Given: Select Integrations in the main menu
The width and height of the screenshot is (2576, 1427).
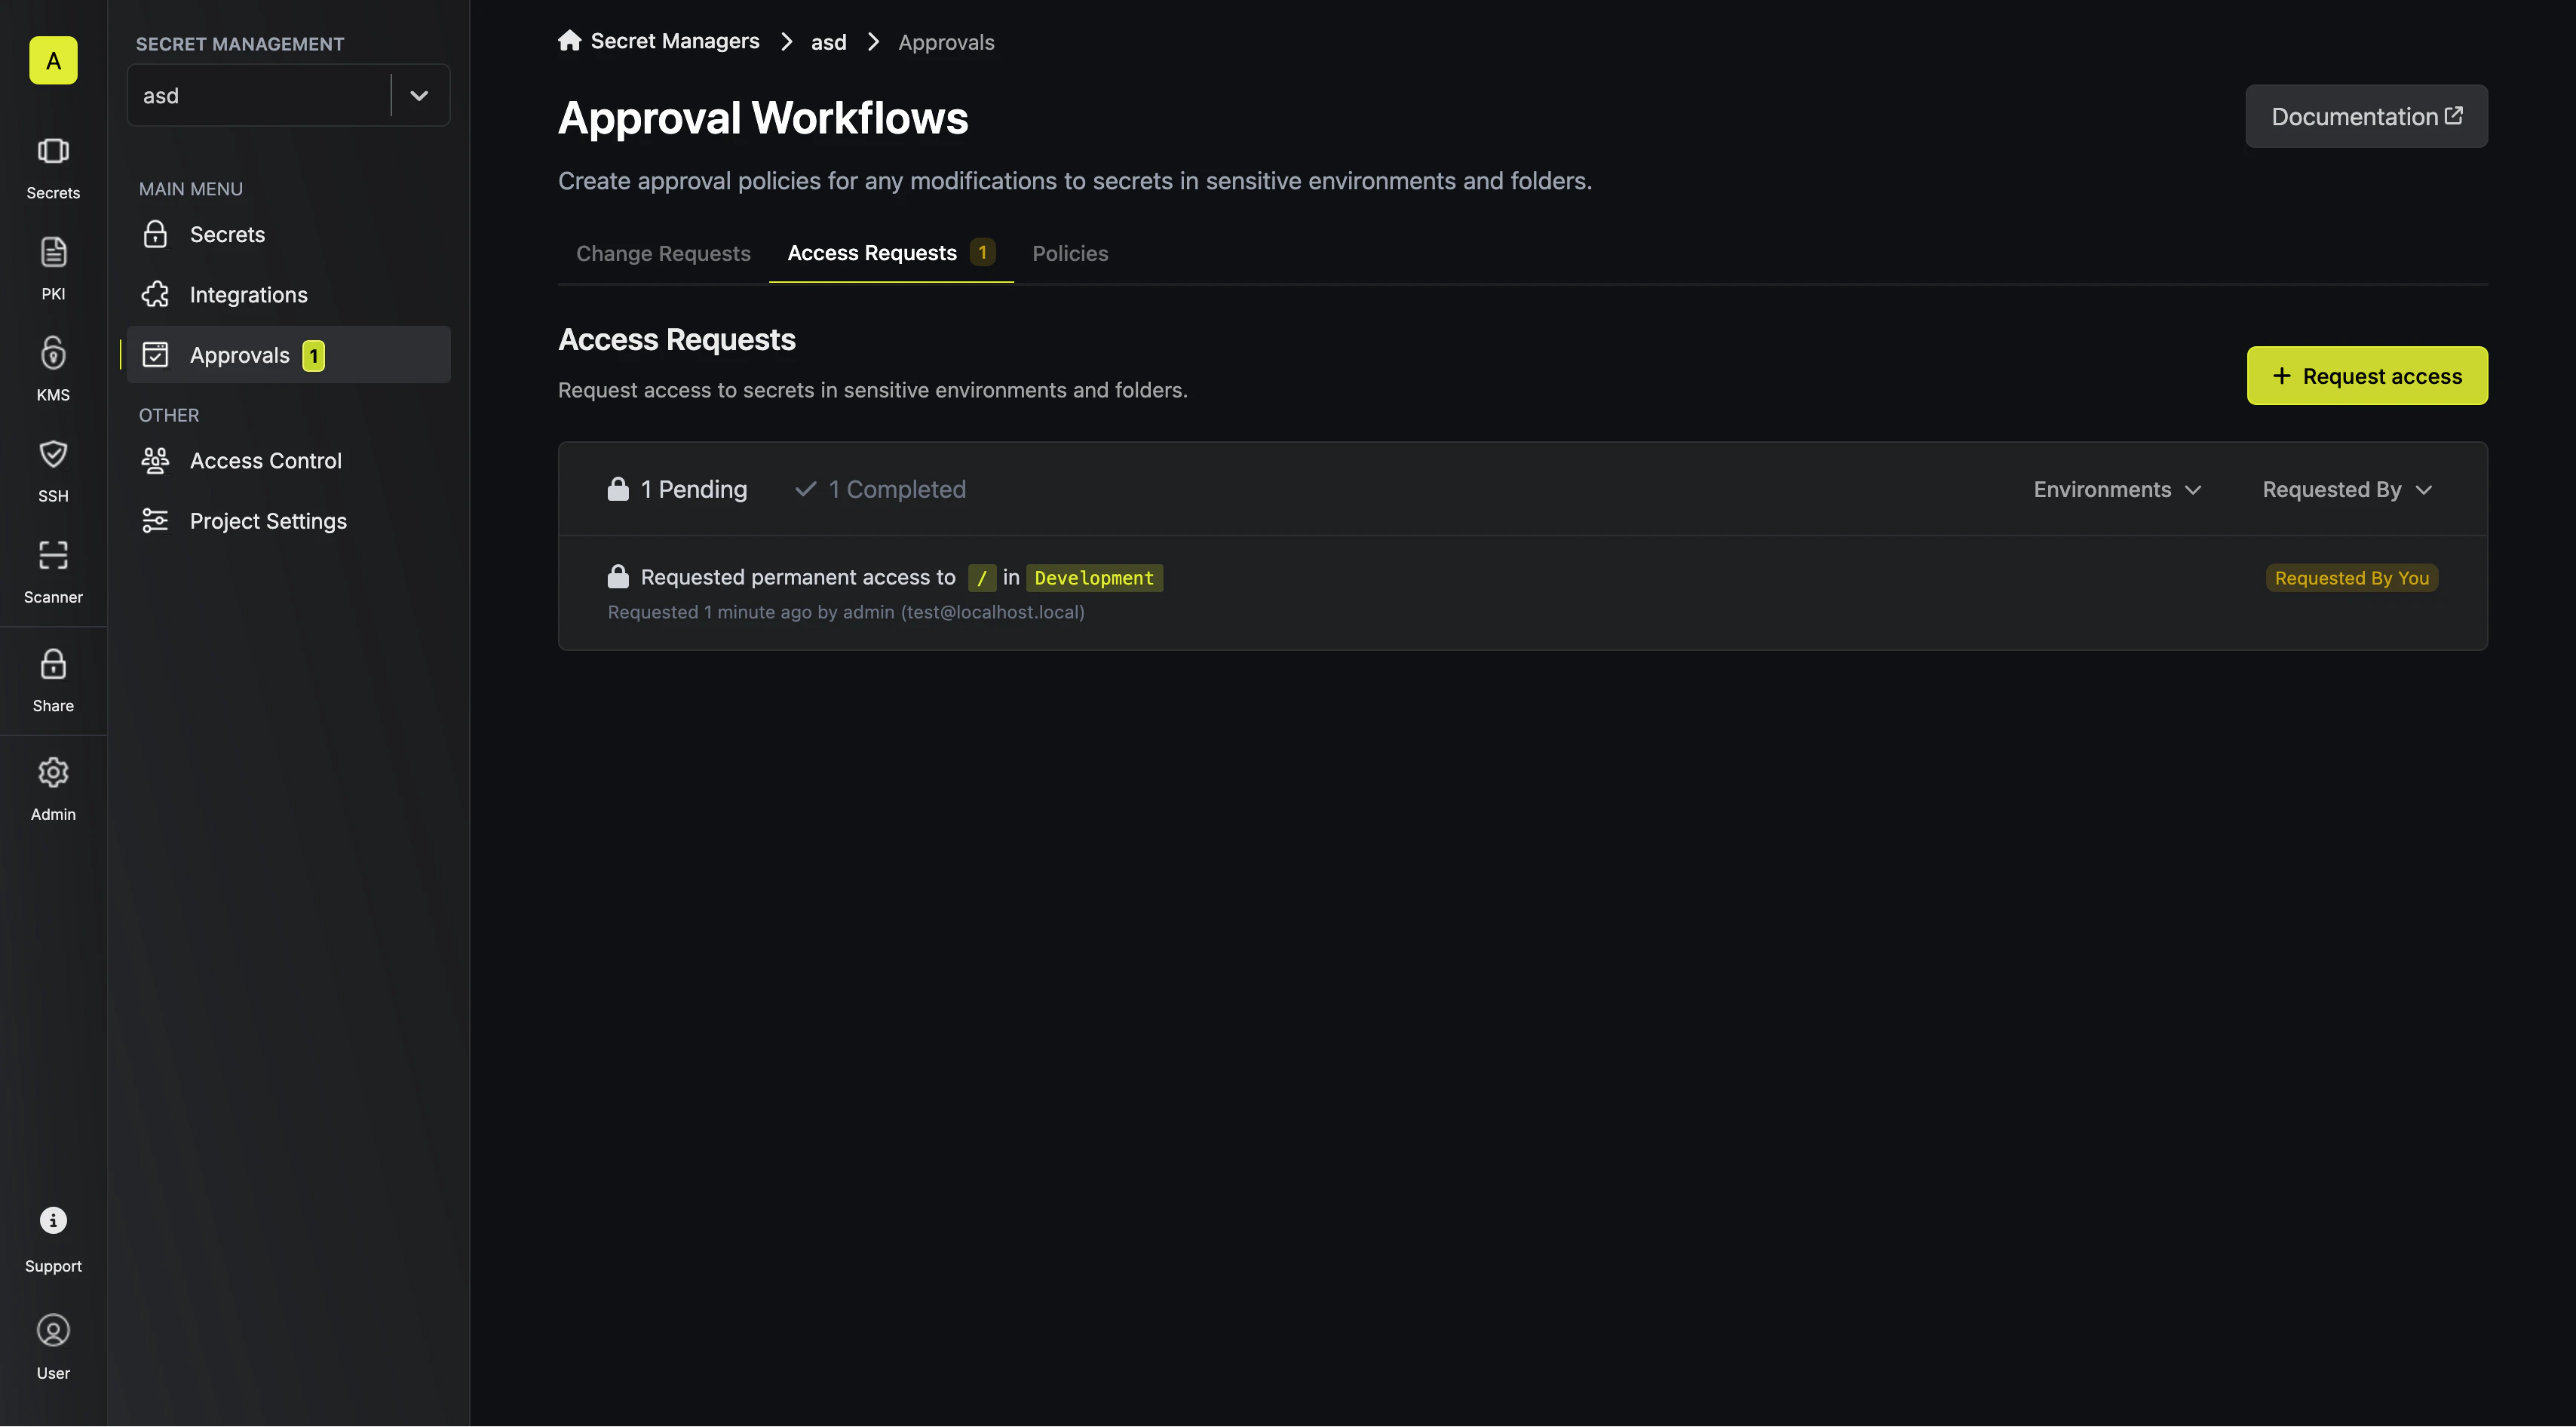Looking at the screenshot, I should point(288,294).
